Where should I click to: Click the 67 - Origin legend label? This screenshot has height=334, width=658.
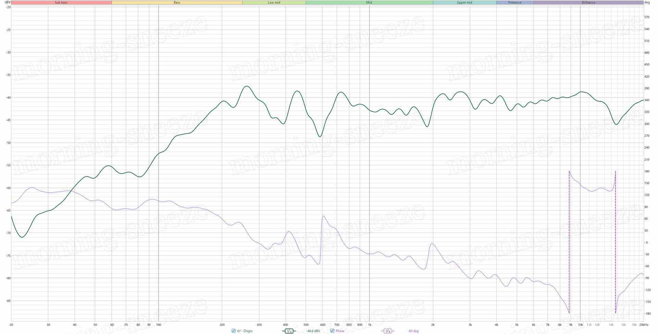(245, 331)
